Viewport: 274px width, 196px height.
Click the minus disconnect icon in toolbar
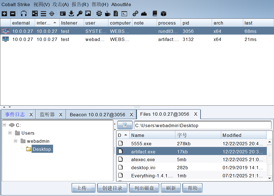tap(13, 14)
